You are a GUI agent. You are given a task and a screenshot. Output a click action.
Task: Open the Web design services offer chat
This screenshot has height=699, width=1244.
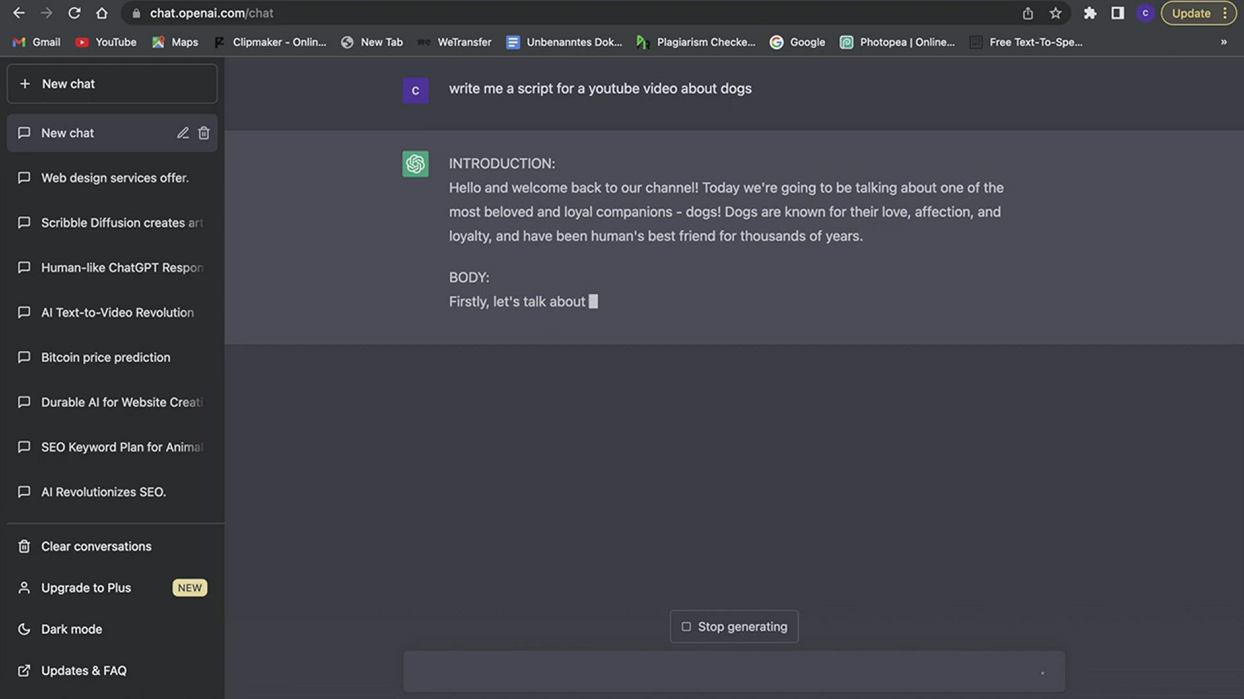click(x=115, y=178)
